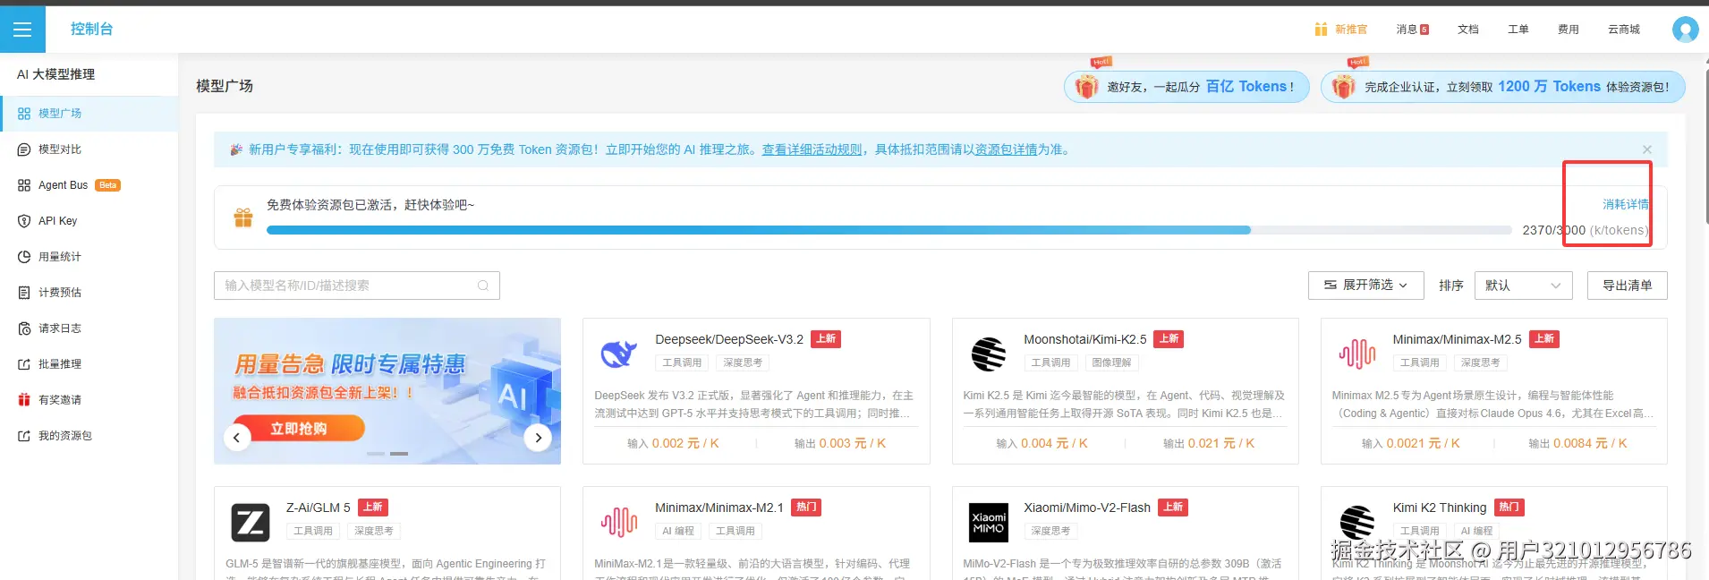
Task: Click the 立即抢购 banner button
Action: 299,429
